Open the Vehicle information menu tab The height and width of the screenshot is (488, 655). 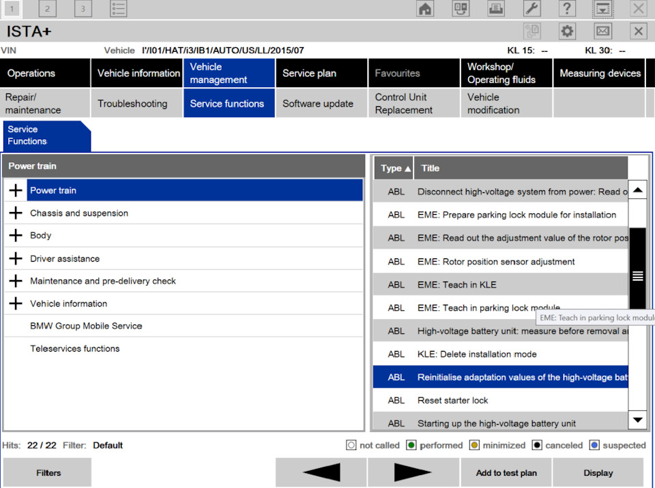tap(136, 73)
